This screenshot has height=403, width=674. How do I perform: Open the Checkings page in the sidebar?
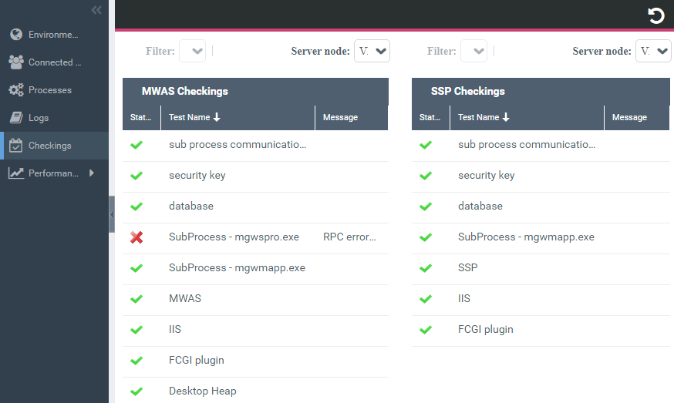[x=50, y=146]
